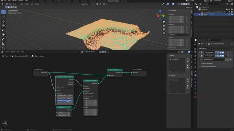Open the Global transform orientation dropdown
This screenshot has width=234, height=131.
click(x=86, y=4)
